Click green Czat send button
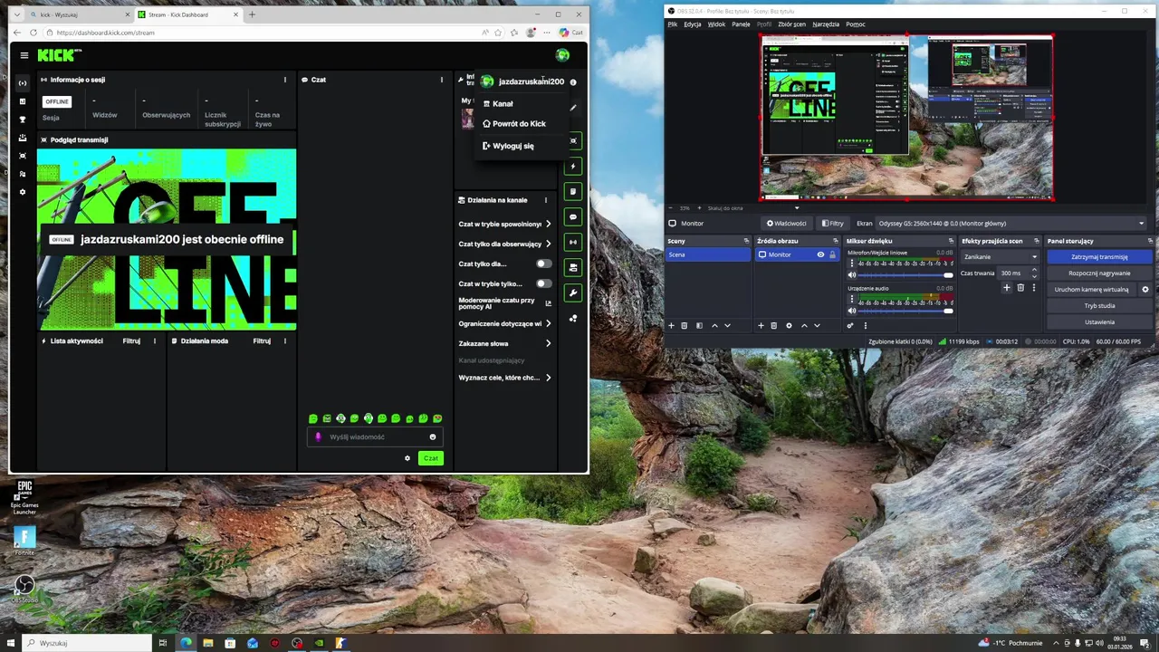This screenshot has height=652, width=1159. [x=431, y=458]
